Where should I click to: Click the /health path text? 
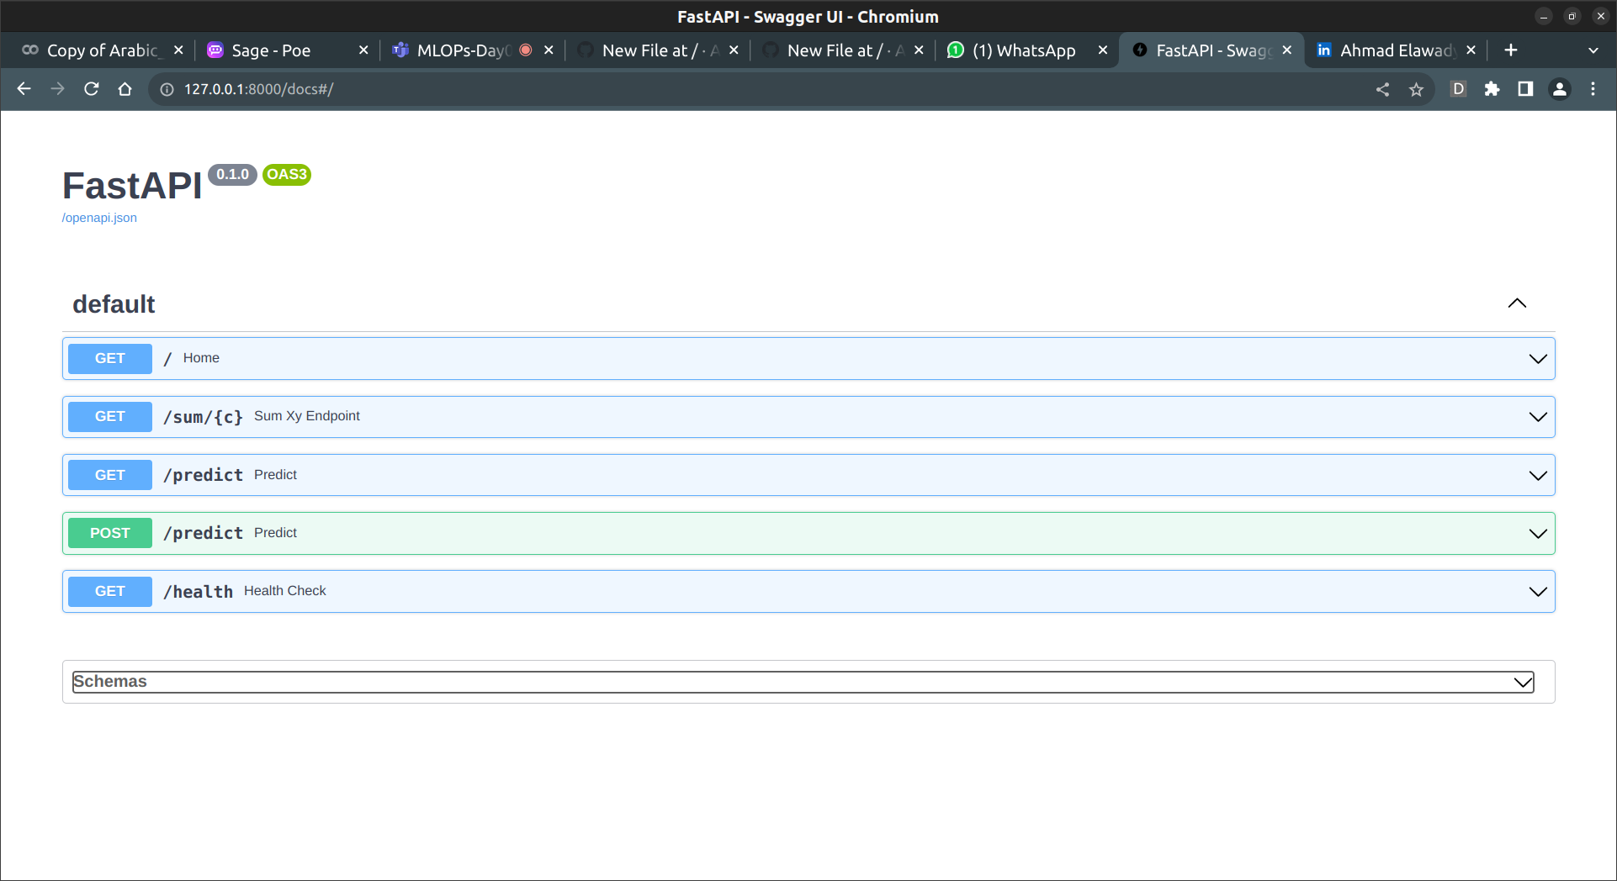coord(198,592)
